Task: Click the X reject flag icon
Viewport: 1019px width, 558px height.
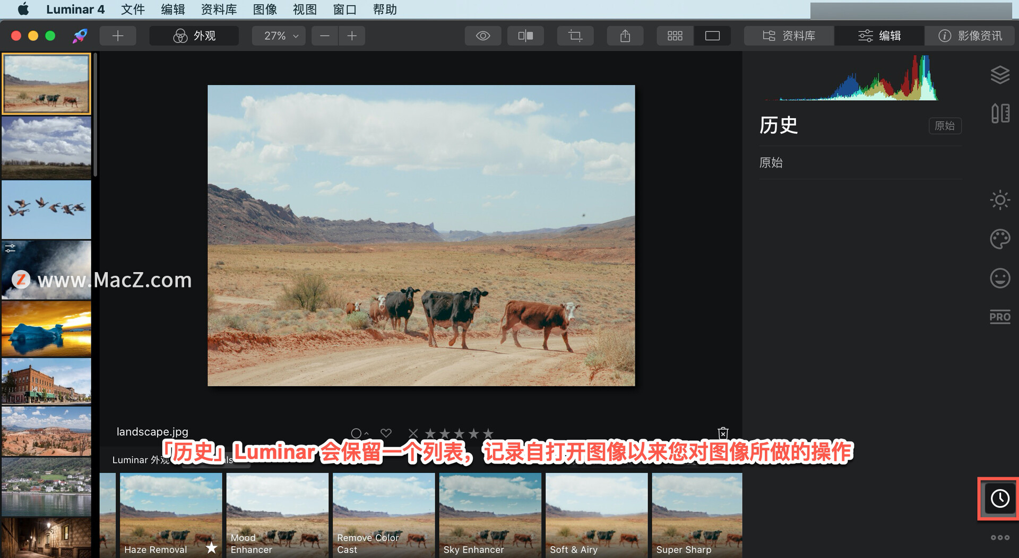Action: 413,433
